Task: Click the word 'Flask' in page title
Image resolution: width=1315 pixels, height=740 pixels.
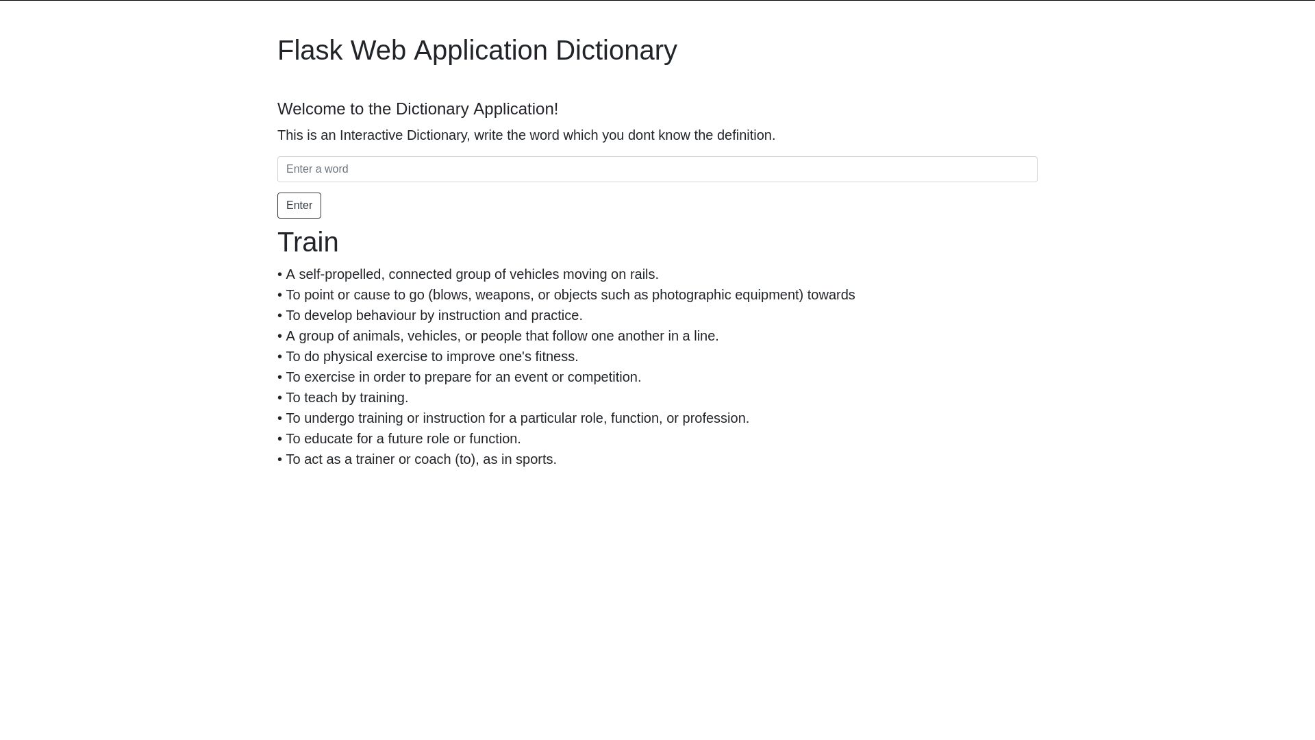Action: [310, 51]
